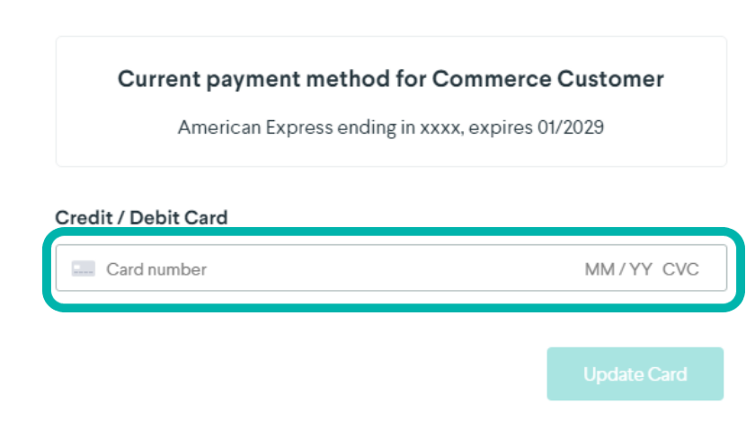Screen dimensions: 755x421
Task: Click the Credit / Debit Card label
Action: (x=141, y=217)
